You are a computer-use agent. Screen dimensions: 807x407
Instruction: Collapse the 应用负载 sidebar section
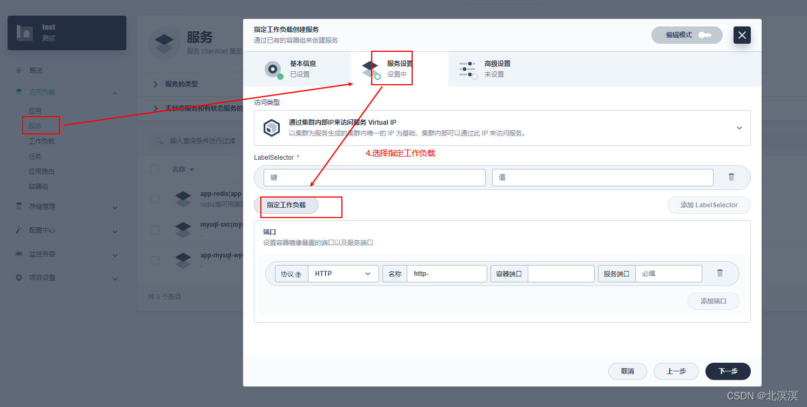pyautogui.click(x=115, y=93)
